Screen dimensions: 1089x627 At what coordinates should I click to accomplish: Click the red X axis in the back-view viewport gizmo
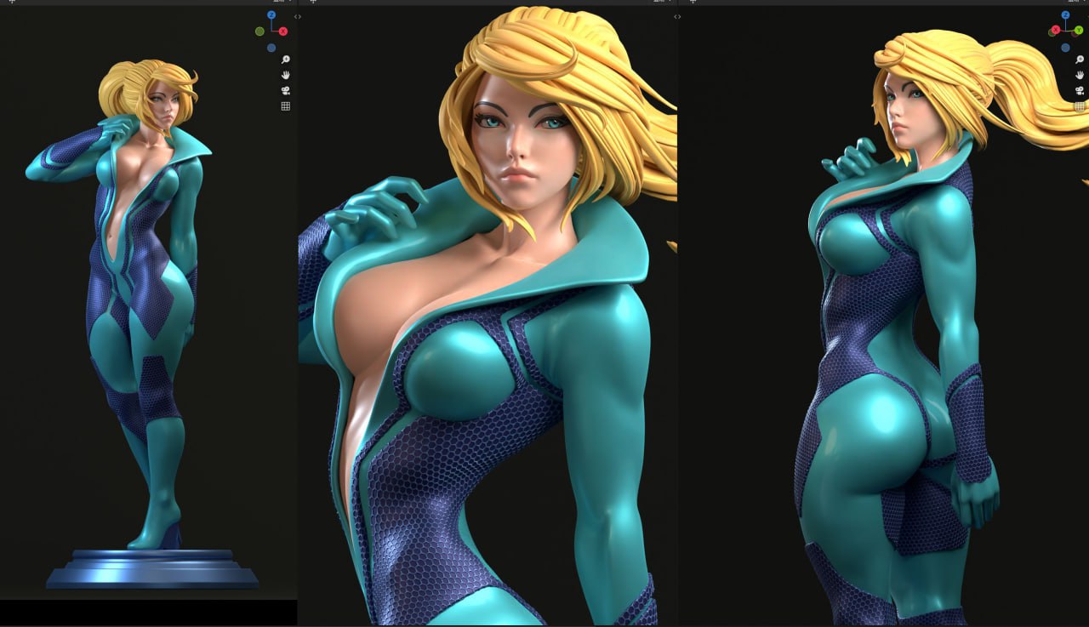(1055, 30)
